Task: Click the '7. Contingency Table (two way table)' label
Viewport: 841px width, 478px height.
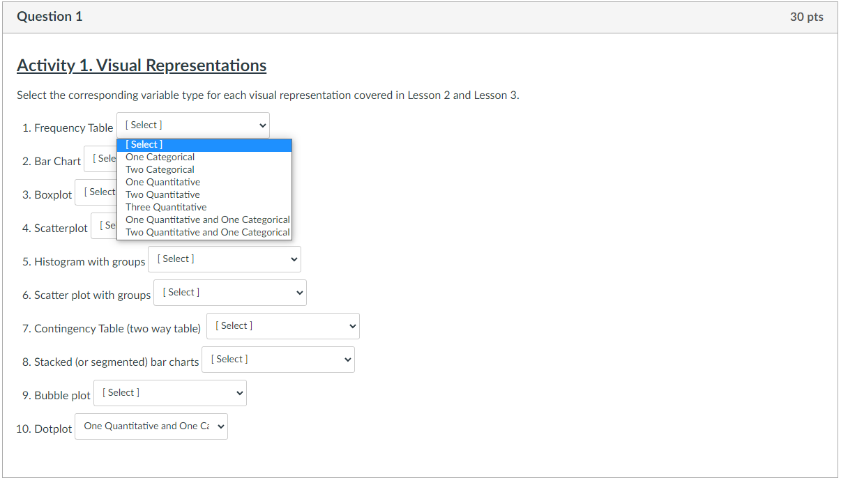Action: click(112, 329)
